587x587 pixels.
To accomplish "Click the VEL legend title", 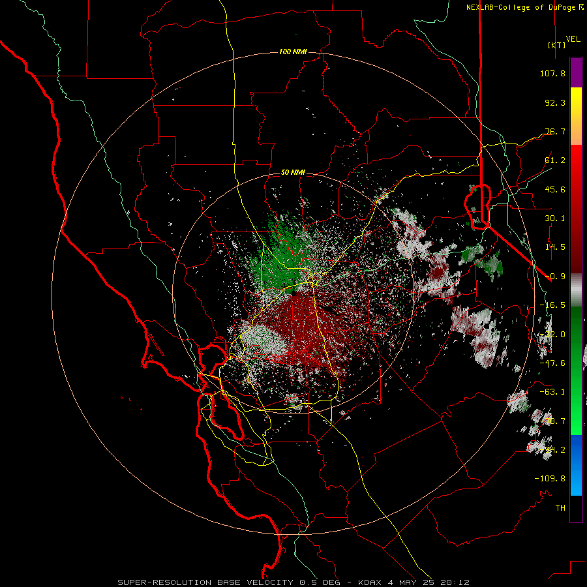I will point(573,39).
